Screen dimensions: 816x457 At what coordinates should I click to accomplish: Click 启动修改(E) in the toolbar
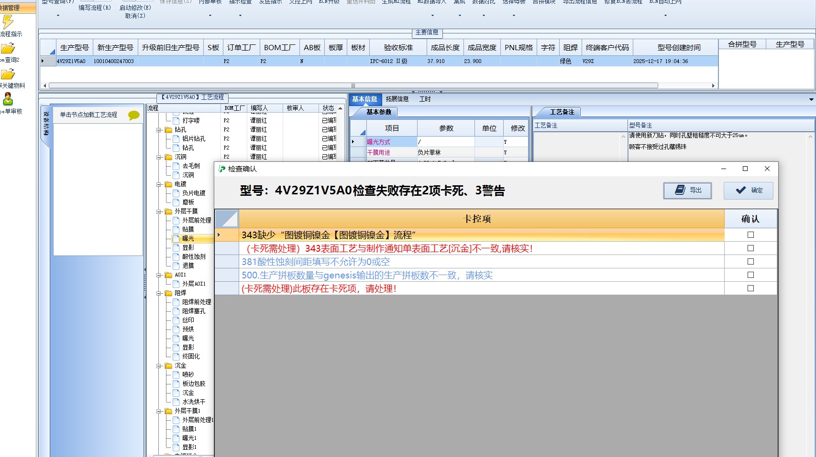point(135,8)
